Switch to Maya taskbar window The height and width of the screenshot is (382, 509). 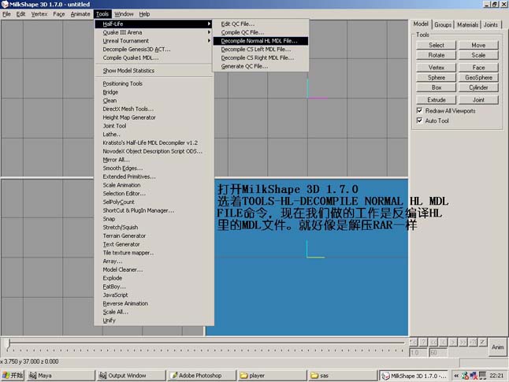coord(61,375)
